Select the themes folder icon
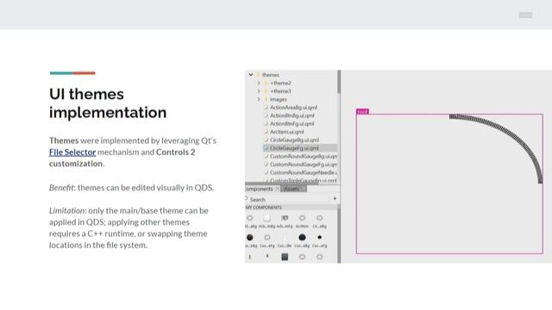The height and width of the screenshot is (310, 552). pyautogui.click(x=258, y=75)
